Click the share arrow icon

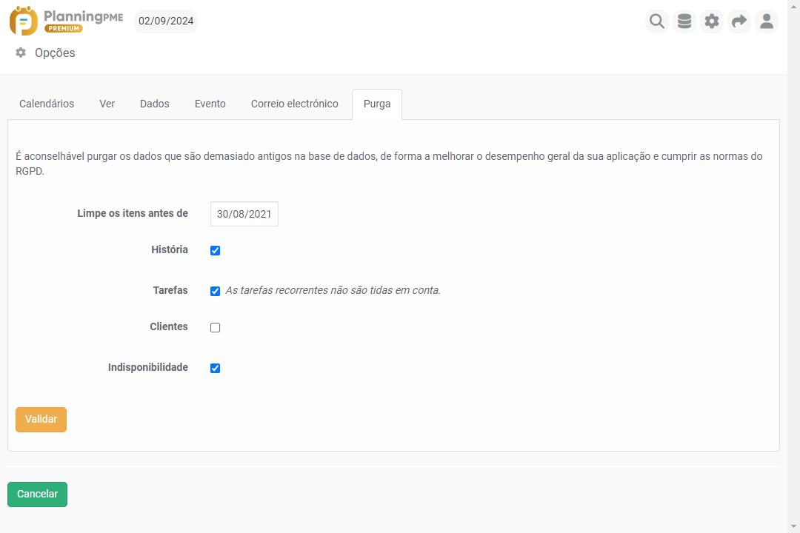[x=739, y=21]
